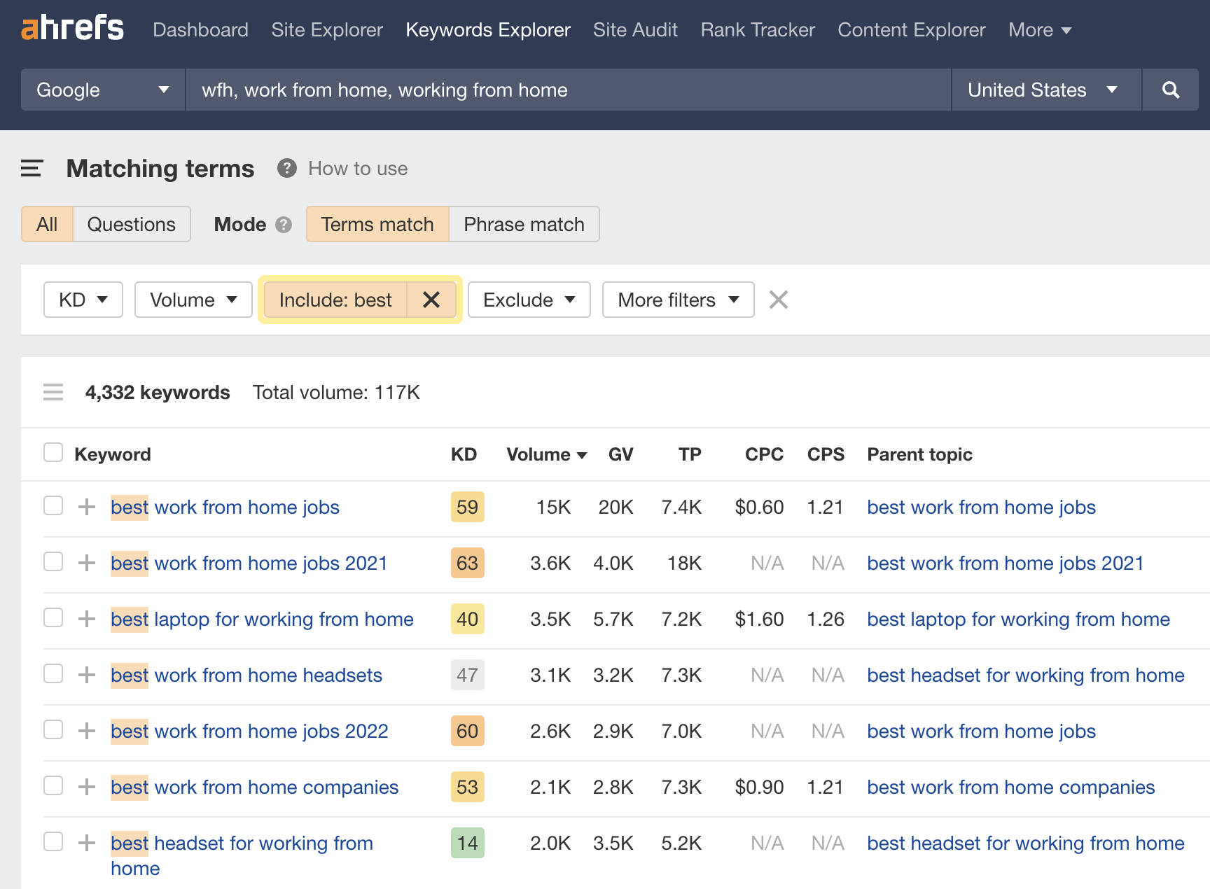This screenshot has height=889, width=1210.
Task: Remove the Include: best filter via its X
Action: click(431, 300)
